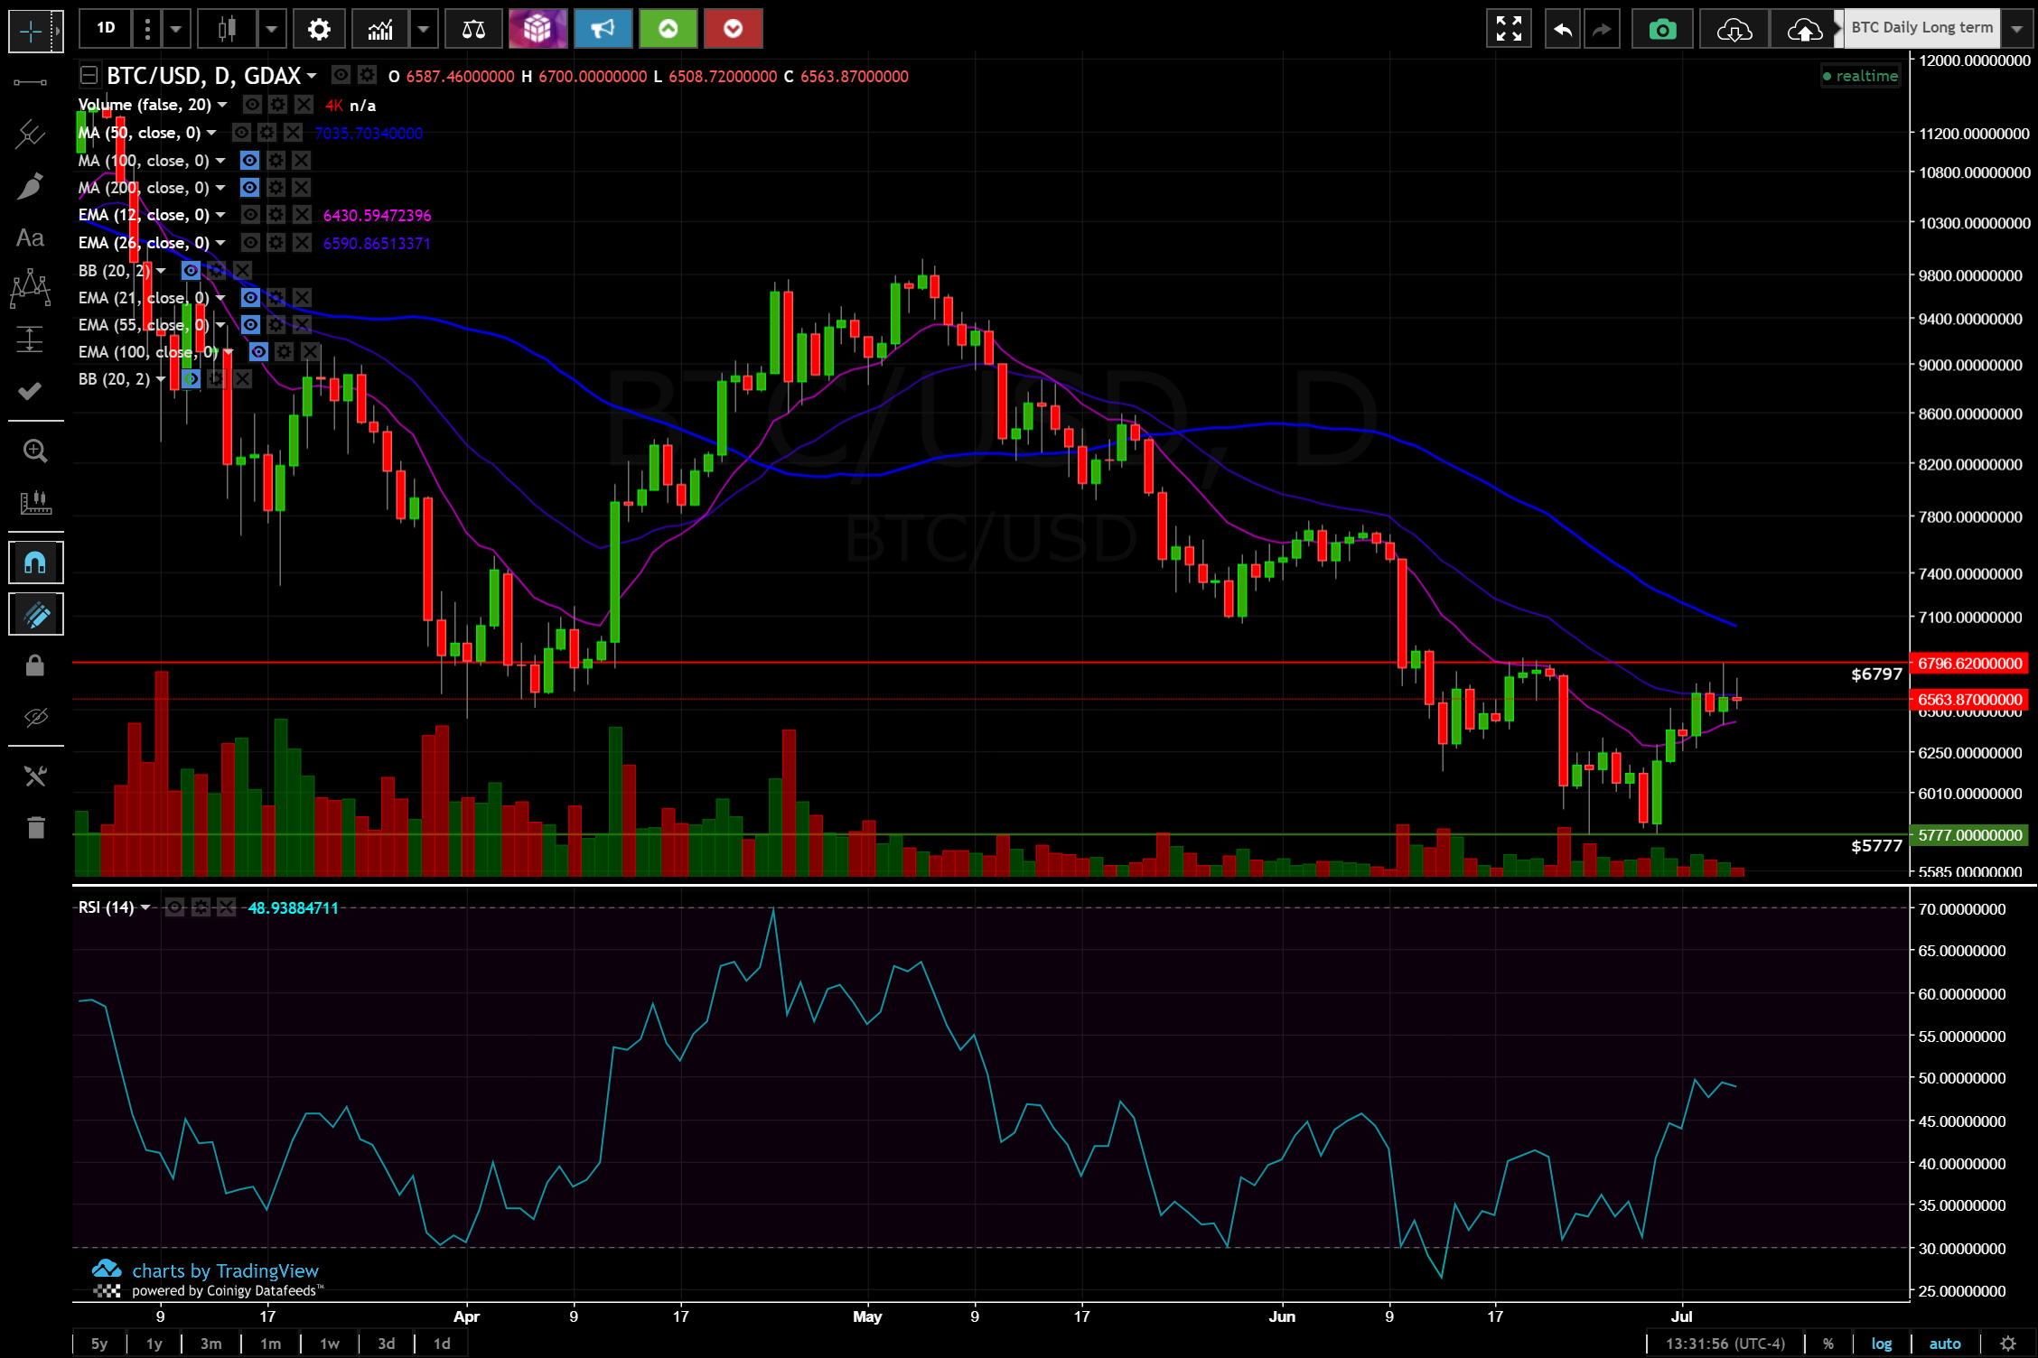Viewport: 2038px width, 1358px height.
Task: Open the BTC Daily Long term dropdown
Action: coord(2016,28)
